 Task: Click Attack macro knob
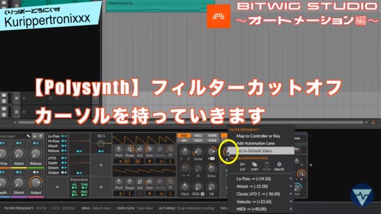(19, 153)
